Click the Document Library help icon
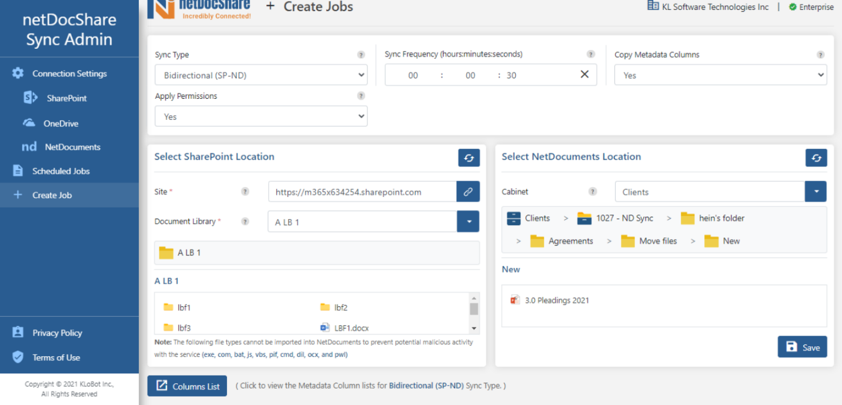Image resolution: width=842 pixels, height=405 pixels. coord(245,222)
